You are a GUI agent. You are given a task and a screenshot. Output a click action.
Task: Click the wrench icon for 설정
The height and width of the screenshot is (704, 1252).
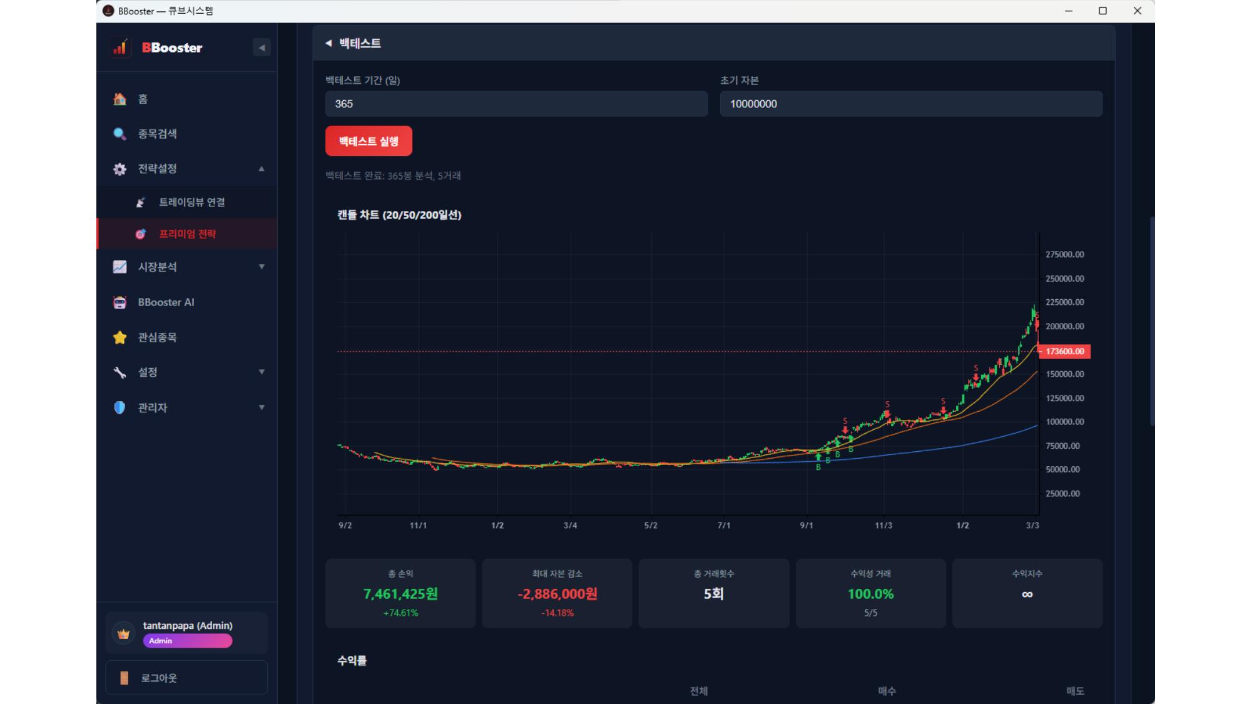[x=120, y=372]
